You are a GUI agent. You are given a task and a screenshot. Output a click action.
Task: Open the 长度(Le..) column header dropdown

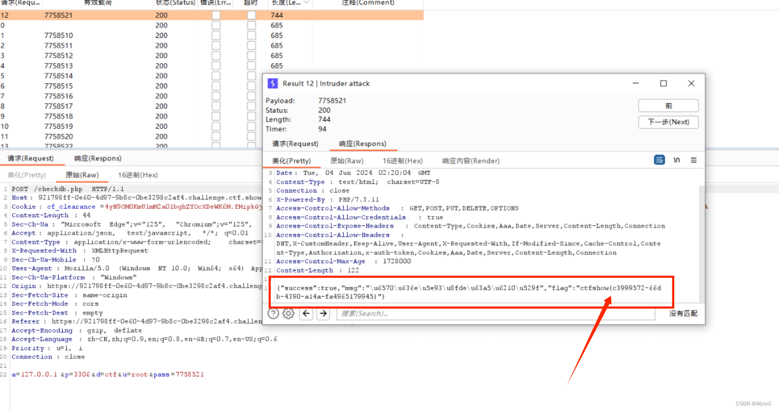307,3
